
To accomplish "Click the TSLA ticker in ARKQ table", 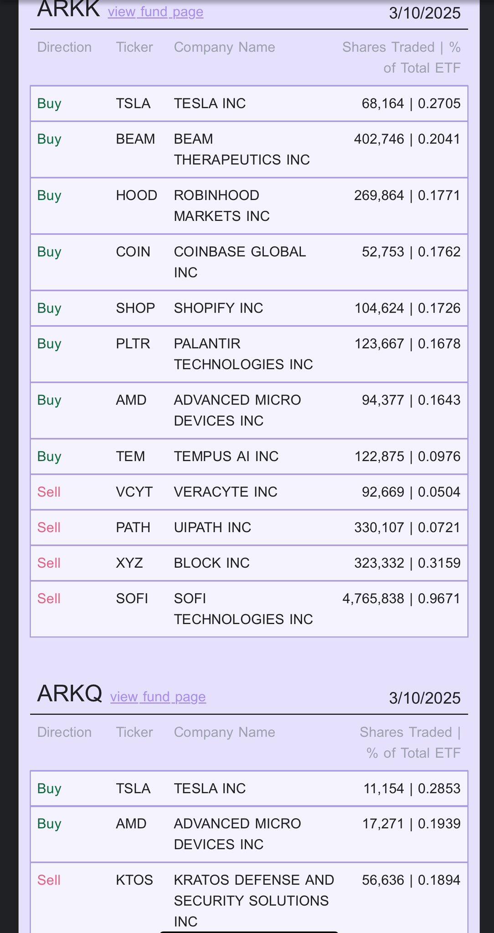I will click(133, 789).
